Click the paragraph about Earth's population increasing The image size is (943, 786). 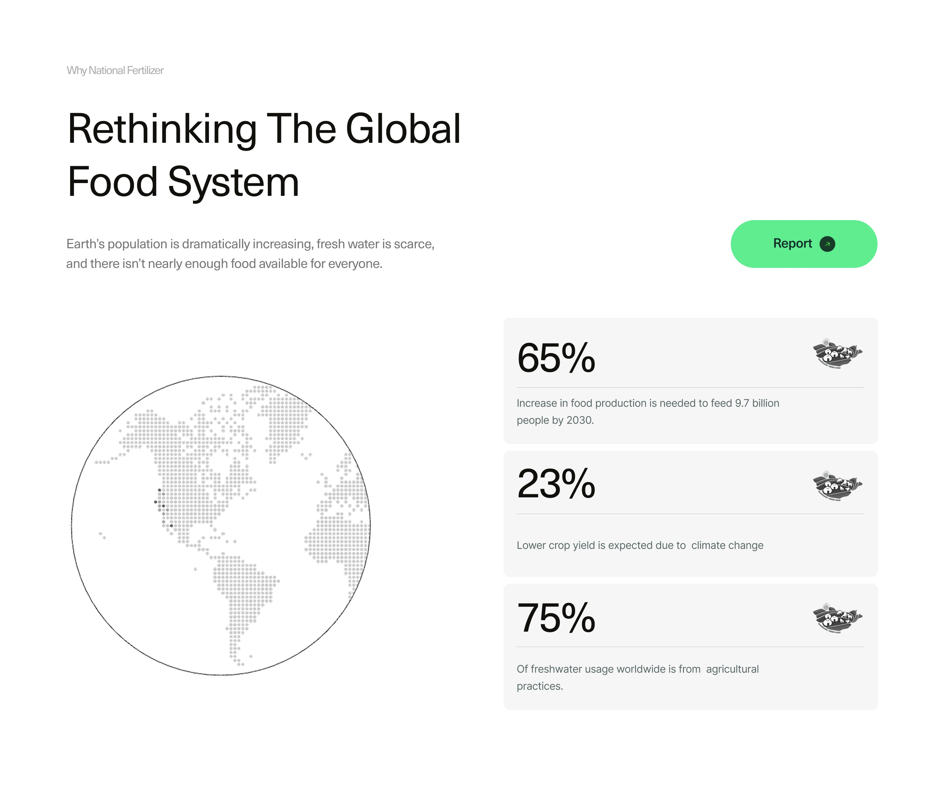point(250,254)
